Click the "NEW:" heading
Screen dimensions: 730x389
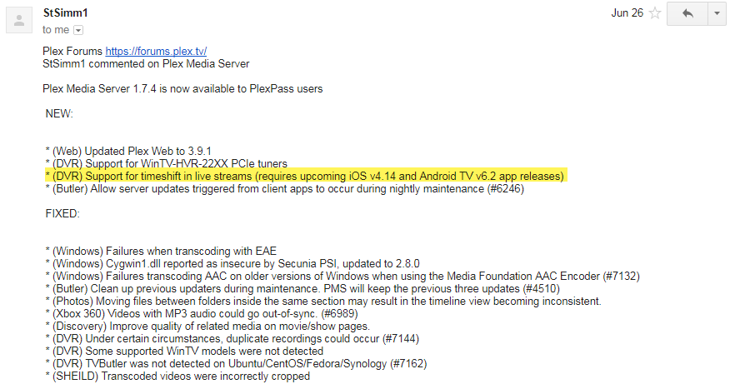(x=59, y=114)
